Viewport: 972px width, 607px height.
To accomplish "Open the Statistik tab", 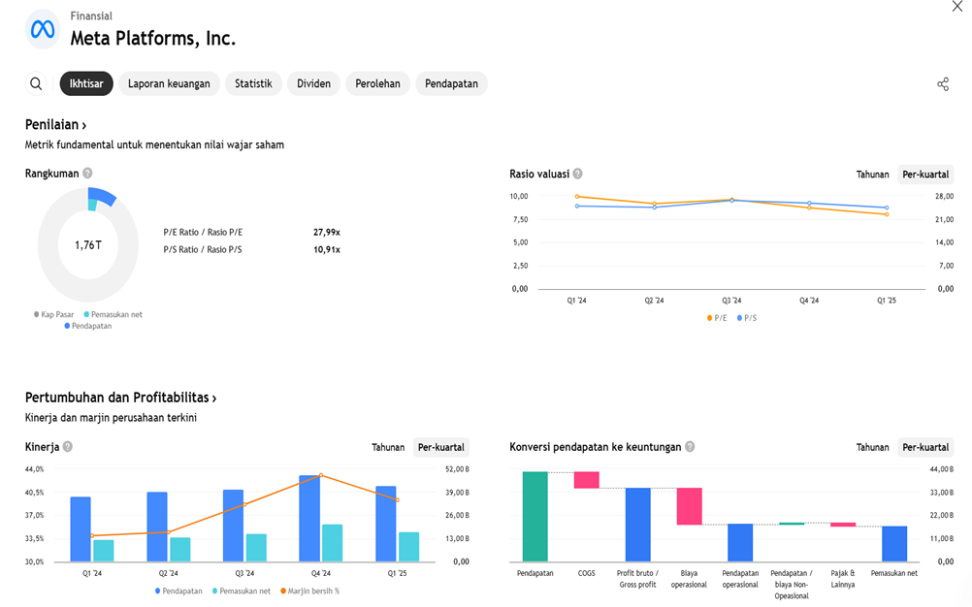I will [x=253, y=83].
